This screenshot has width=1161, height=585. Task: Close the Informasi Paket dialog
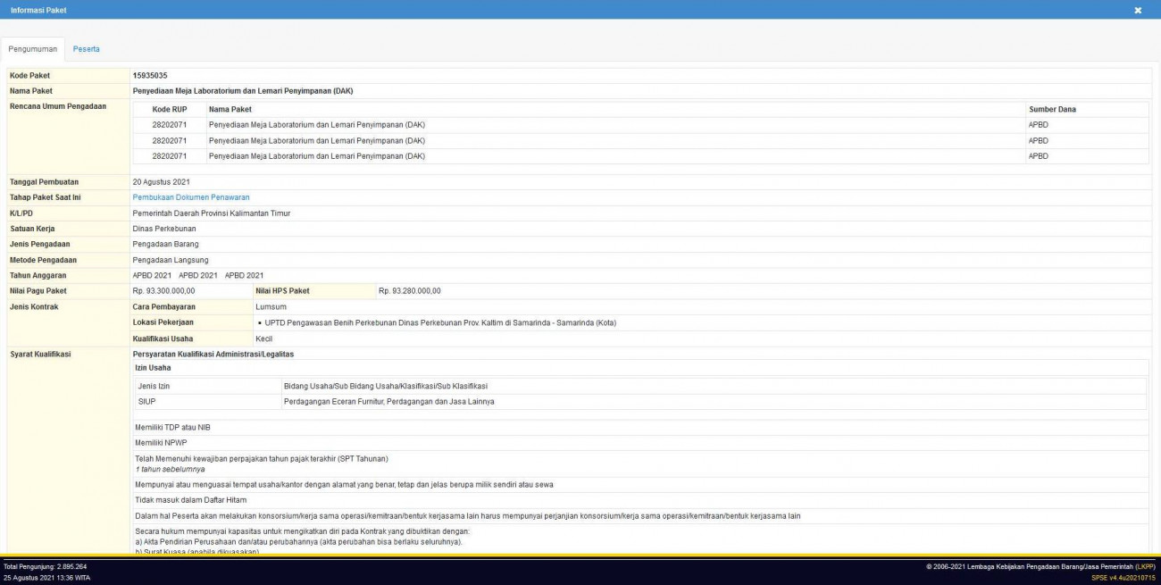tap(1138, 10)
